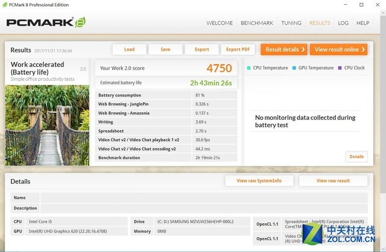
Task: Switch to the BENCHMARK tab
Action: [x=257, y=23]
